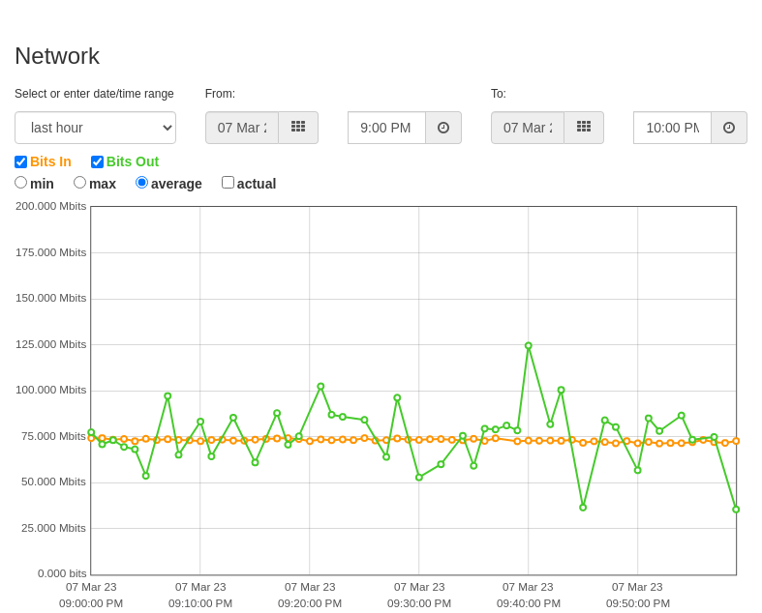Screen dimensions: 762x613
Task: Select the min radio button
Action: pos(21,183)
